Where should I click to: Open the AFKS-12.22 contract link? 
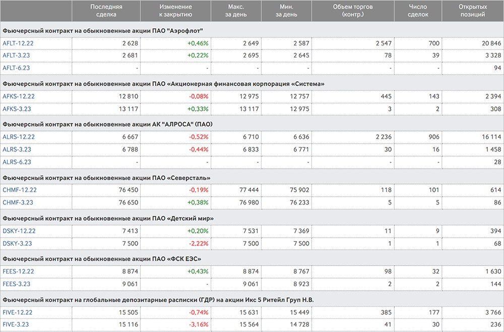click(18, 96)
